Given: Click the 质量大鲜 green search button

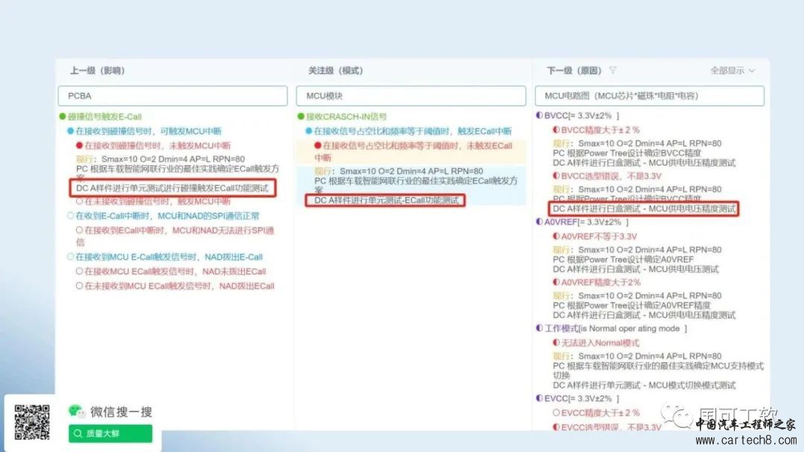Looking at the screenshot, I should pyautogui.click(x=110, y=433).
